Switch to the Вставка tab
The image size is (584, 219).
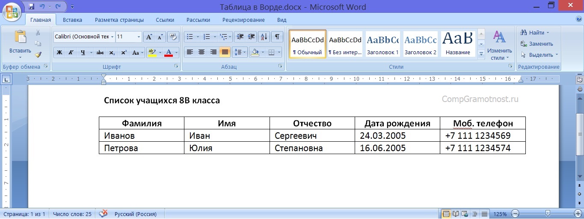(72, 20)
